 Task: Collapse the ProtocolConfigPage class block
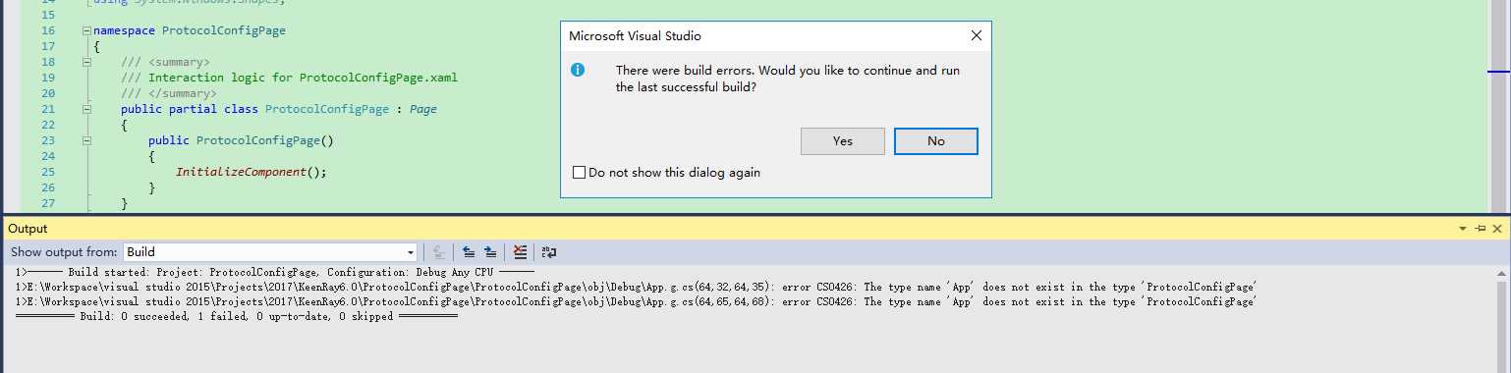click(87, 110)
